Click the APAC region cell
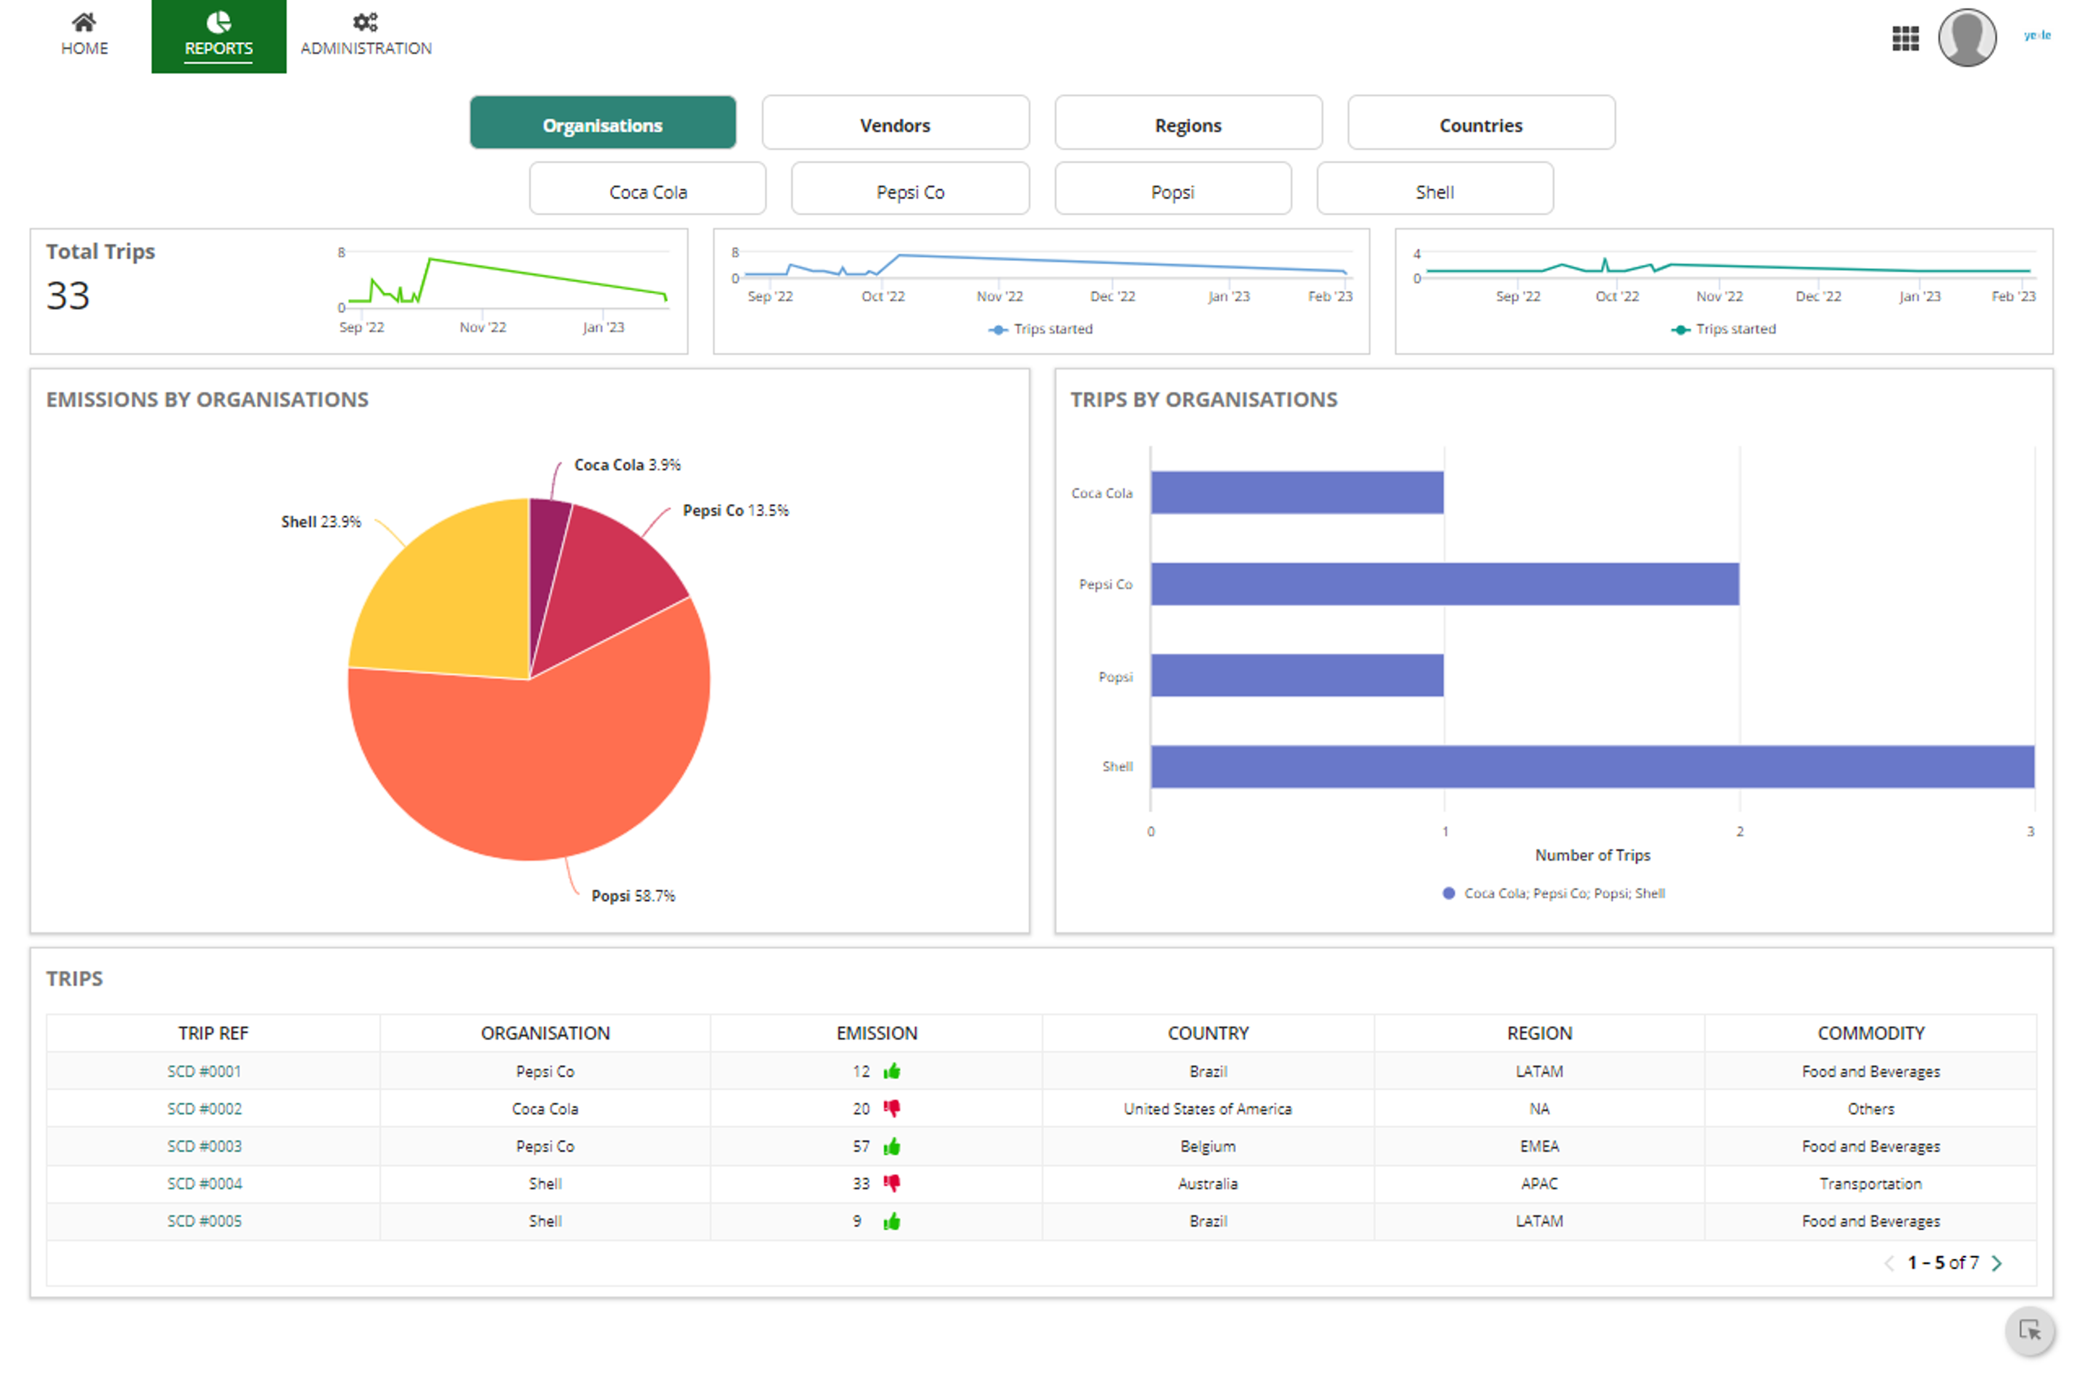The height and width of the screenshot is (1376, 2083). pyautogui.click(x=1539, y=1184)
